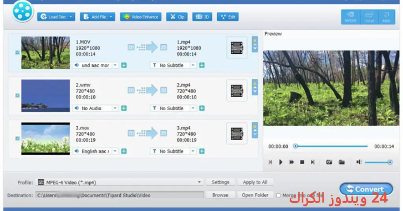Click the Settings button
Image resolution: width=403 pixels, height=211 pixels.
click(220, 182)
